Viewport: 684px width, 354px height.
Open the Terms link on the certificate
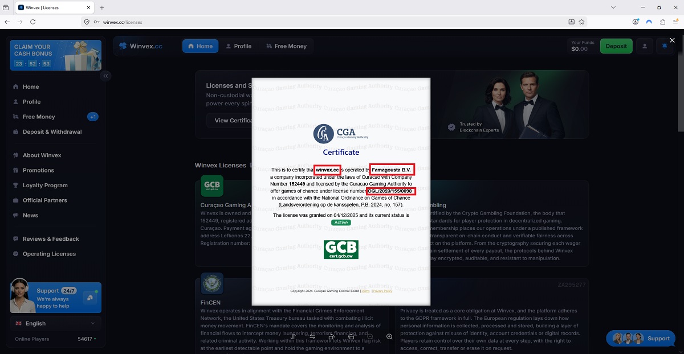[x=365, y=291]
